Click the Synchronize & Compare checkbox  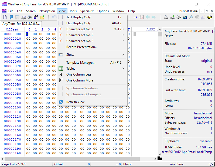[61, 94]
